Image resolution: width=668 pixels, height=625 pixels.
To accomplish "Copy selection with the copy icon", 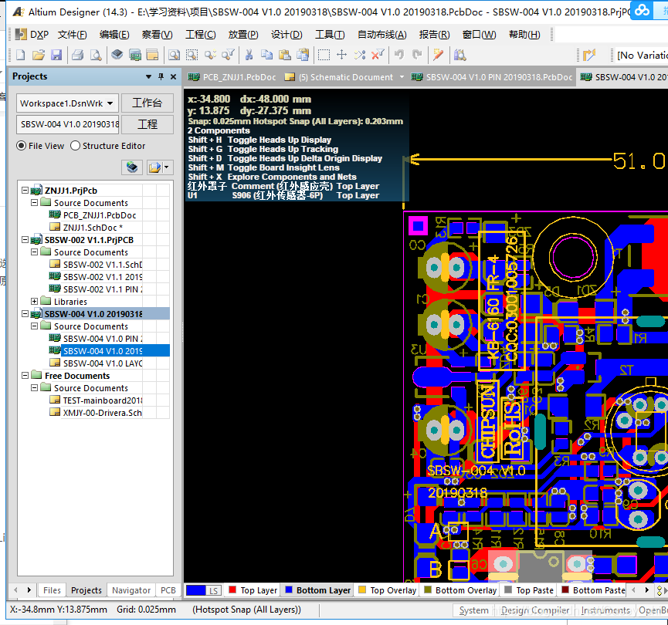I will pos(266,55).
